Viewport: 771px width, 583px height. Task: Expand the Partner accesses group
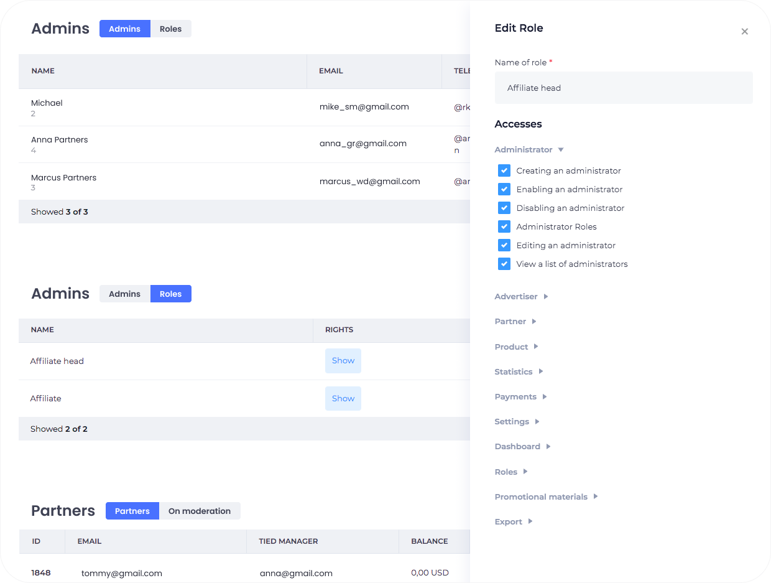point(515,322)
